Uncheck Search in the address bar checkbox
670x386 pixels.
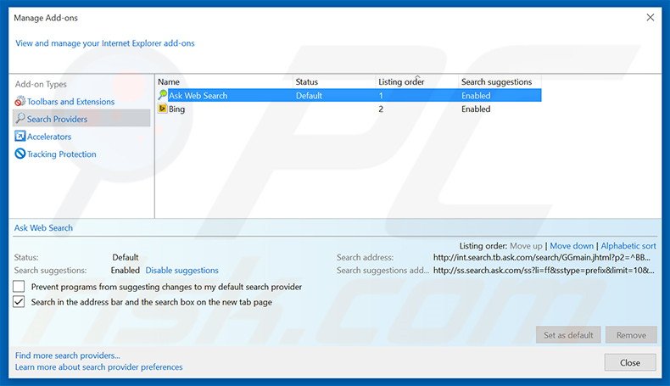coord(19,302)
